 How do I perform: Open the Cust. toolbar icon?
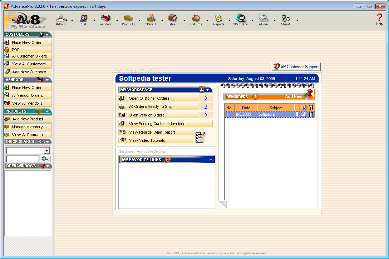pos(83,20)
